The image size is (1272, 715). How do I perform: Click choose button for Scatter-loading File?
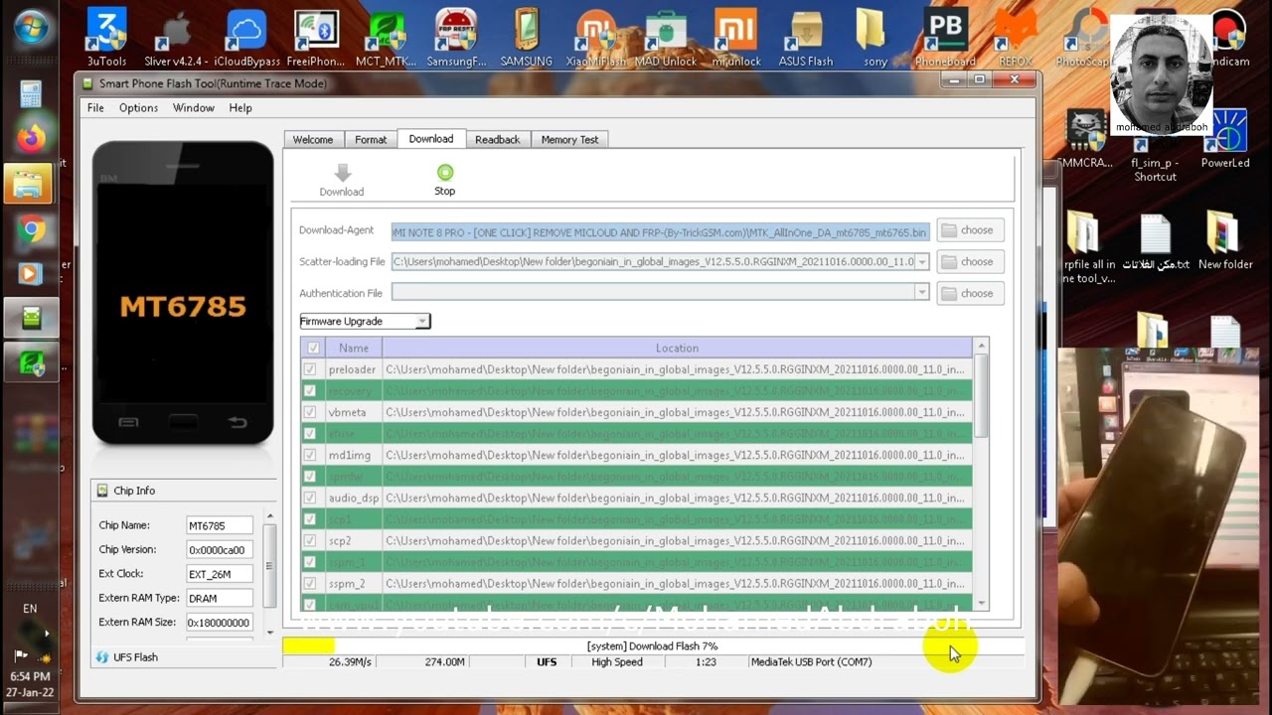968,262
